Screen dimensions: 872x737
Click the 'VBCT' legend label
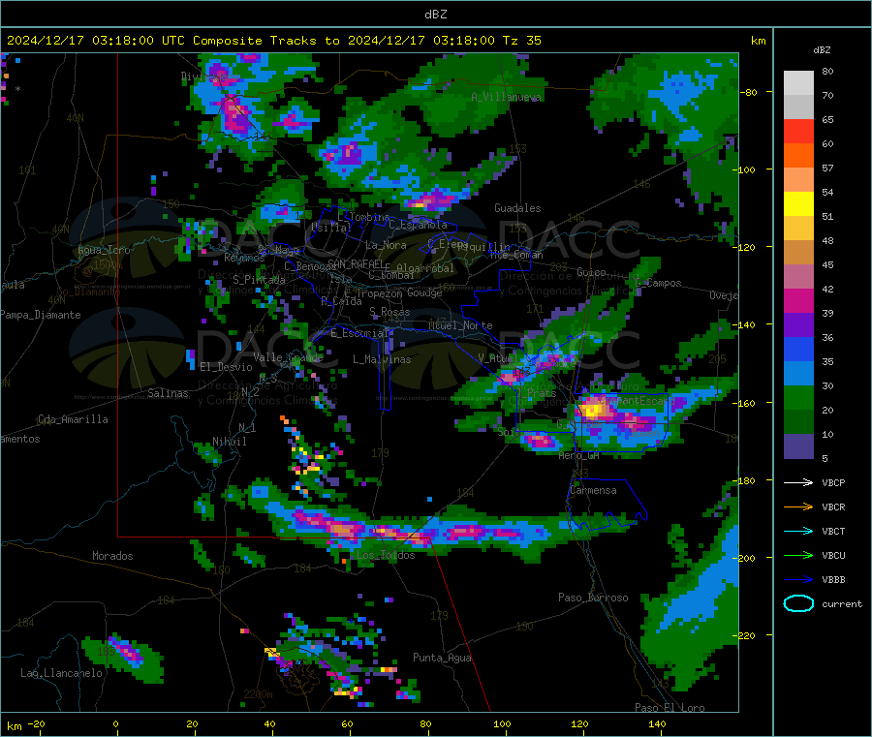(833, 532)
